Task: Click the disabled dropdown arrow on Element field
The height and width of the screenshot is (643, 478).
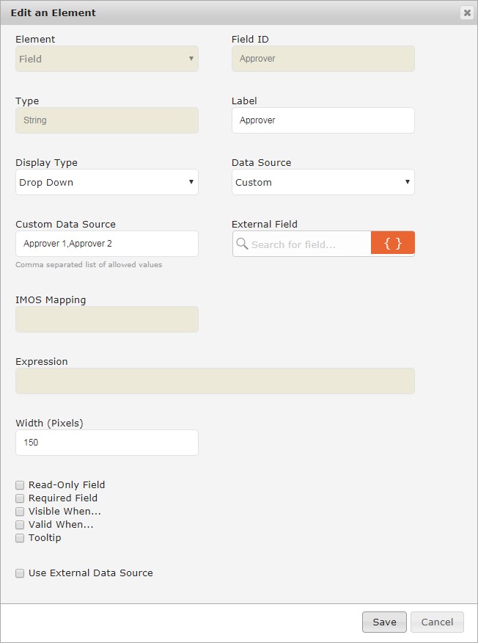Action: (x=191, y=59)
